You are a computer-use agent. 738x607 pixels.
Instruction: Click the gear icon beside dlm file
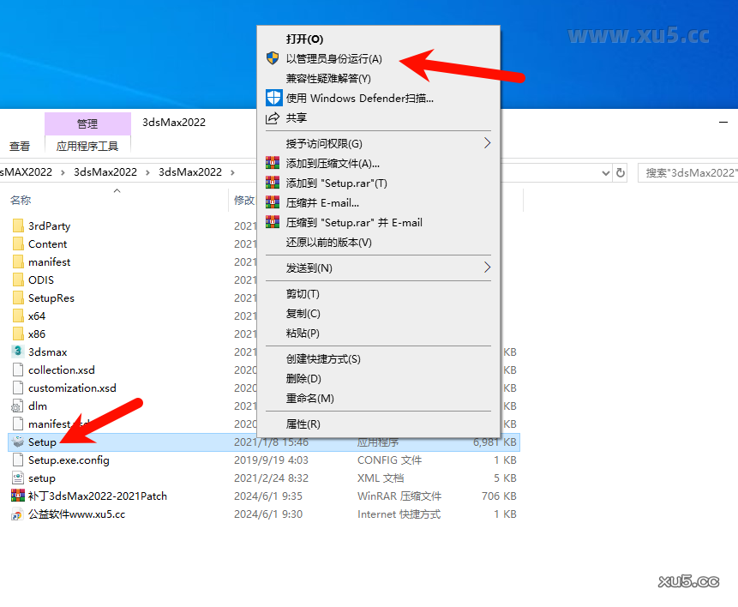(18, 406)
